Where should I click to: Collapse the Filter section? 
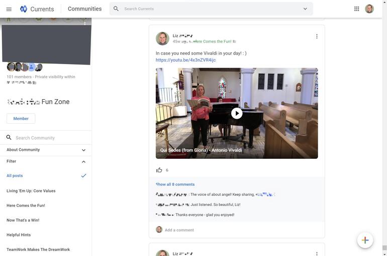[46, 162]
